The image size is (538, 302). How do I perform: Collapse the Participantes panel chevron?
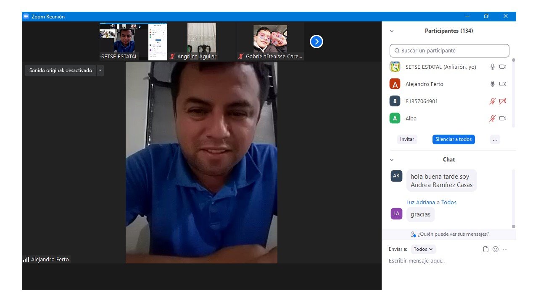[x=392, y=31]
